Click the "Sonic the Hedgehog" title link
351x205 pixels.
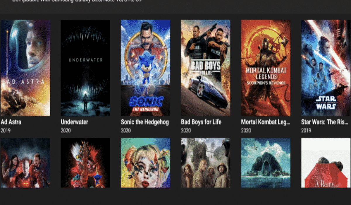(x=145, y=122)
